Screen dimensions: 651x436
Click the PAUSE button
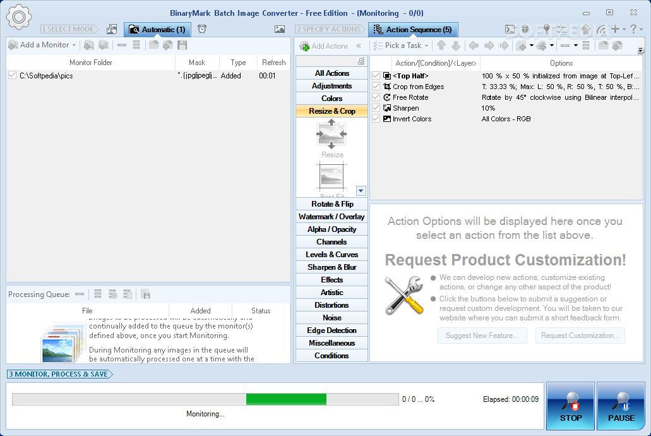tap(621, 406)
